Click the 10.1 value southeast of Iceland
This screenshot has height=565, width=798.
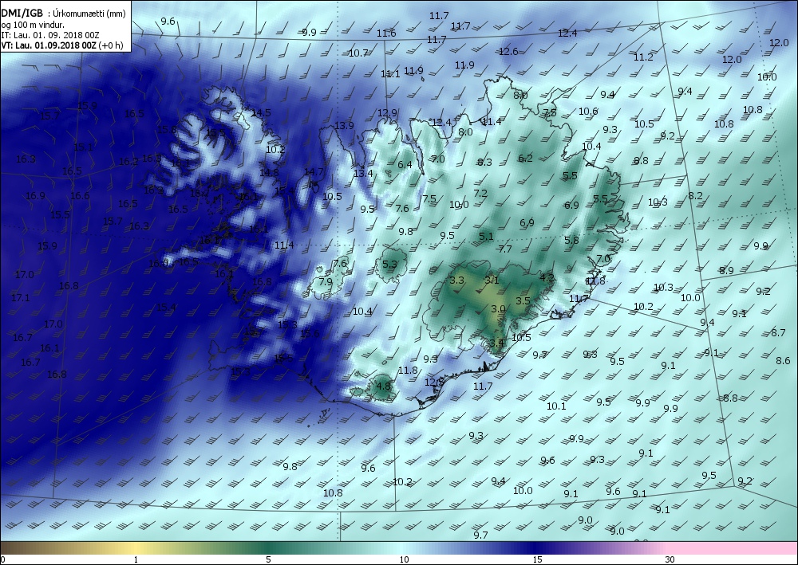tap(556, 406)
